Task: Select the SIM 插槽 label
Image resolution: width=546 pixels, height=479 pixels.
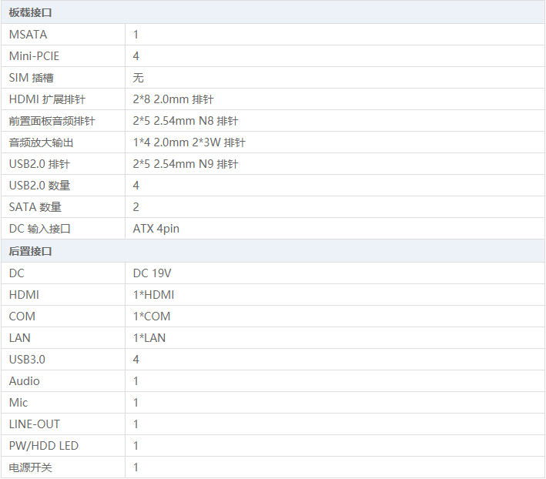Action: (x=32, y=78)
